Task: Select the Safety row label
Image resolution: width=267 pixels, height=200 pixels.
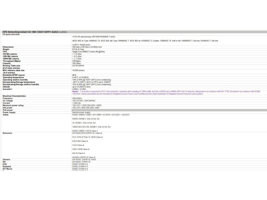Action: pyautogui.click(x=6, y=115)
